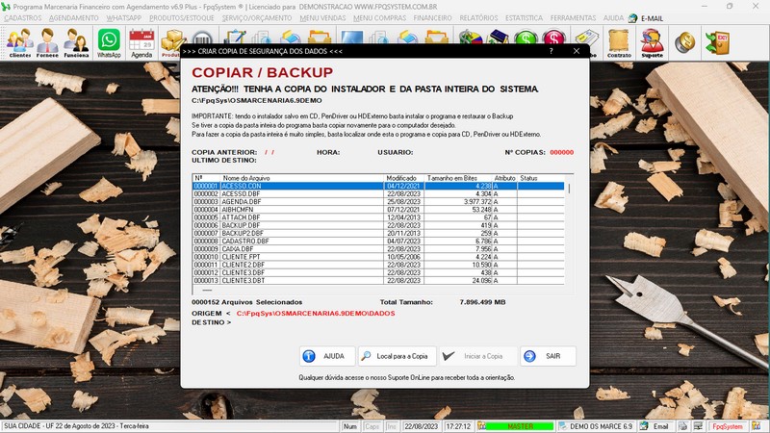Open the FERRAMENTAS menu
Viewport: 770px width, 433px height.
pos(573,18)
